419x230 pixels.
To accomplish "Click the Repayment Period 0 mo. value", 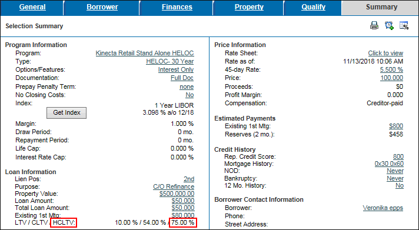I will 186,140.
